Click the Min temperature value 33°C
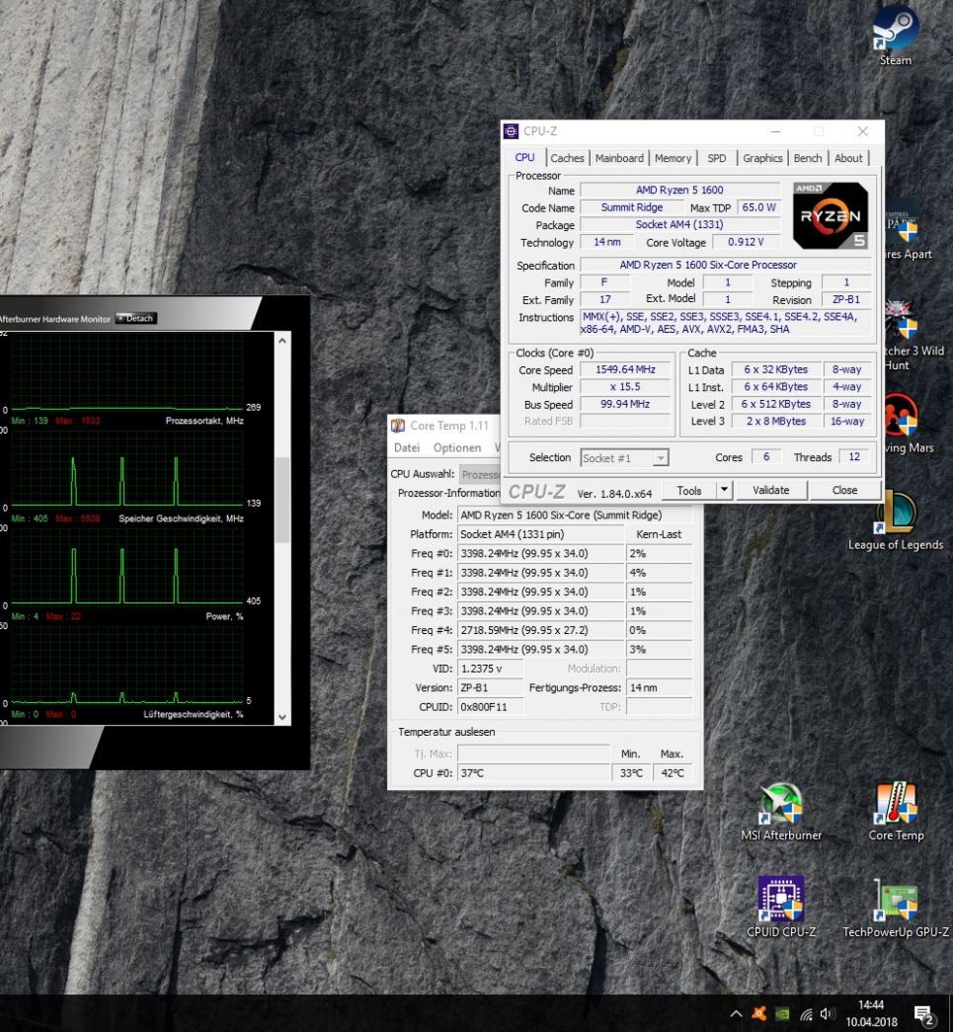 (631, 773)
